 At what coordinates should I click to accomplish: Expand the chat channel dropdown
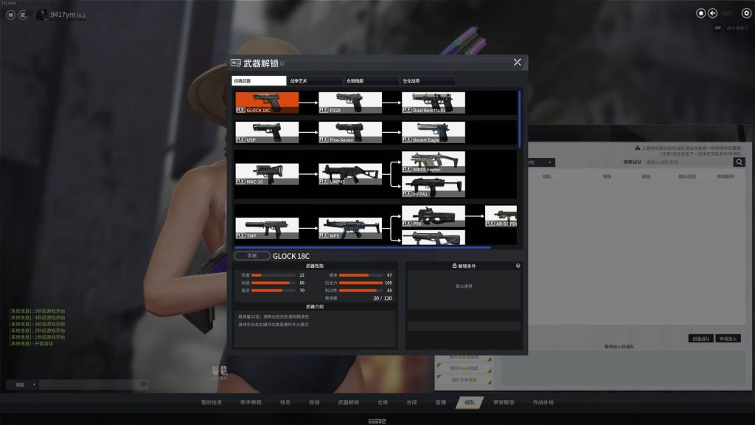point(21,384)
